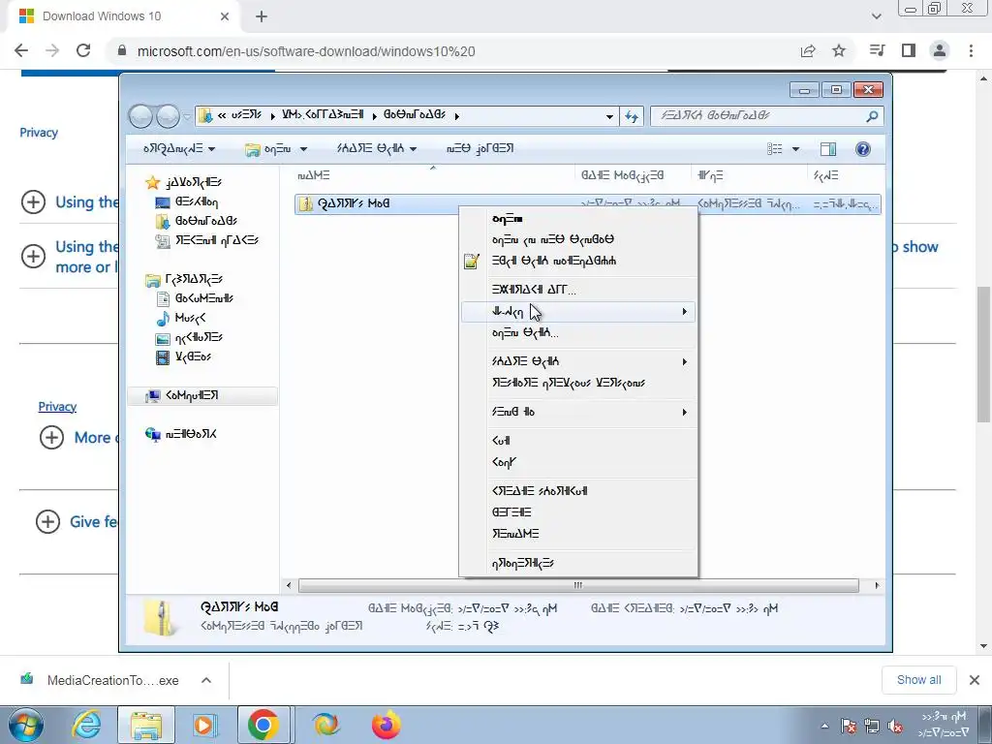Select Music in the Libraries sidebar

tap(181, 318)
